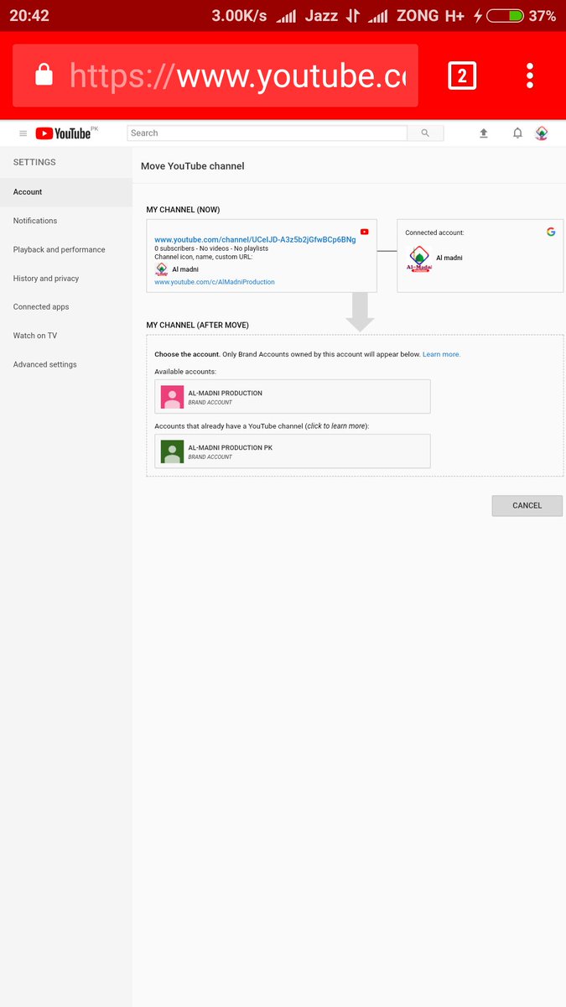Viewport: 566px width, 1007px height.
Task: Tap the padlock site security icon
Action: 44,76
